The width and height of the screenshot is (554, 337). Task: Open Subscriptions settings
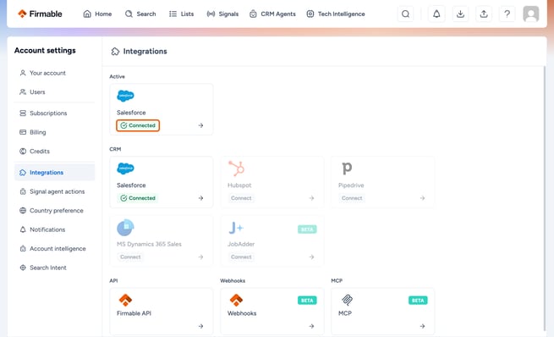[x=54, y=113]
